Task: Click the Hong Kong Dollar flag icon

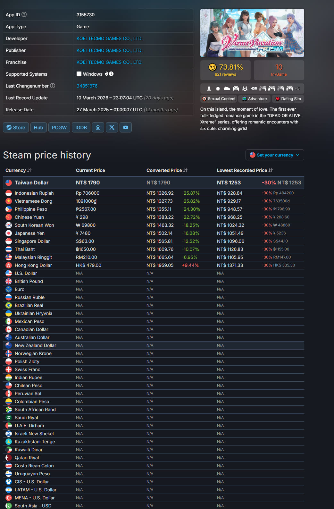Action: coord(9,265)
